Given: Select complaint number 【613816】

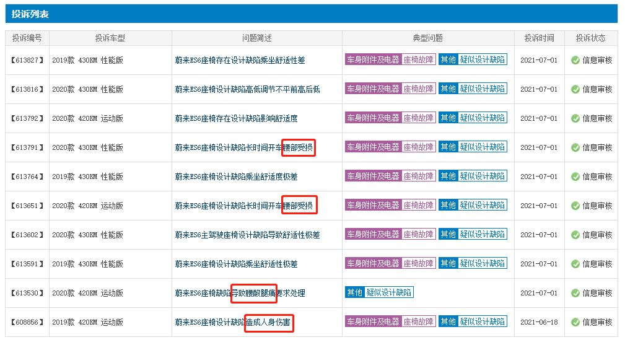Looking at the screenshot, I should (x=27, y=89).
